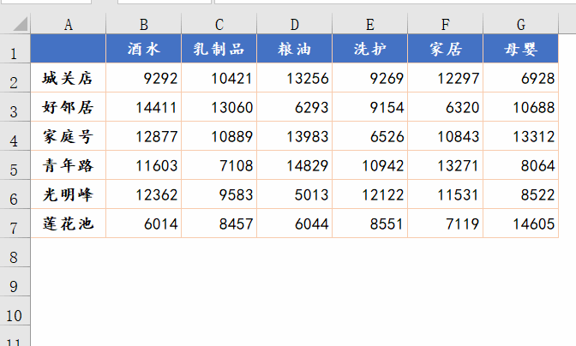Click the 乳制品 header cell
The image size is (576, 346).
(x=219, y=50)
